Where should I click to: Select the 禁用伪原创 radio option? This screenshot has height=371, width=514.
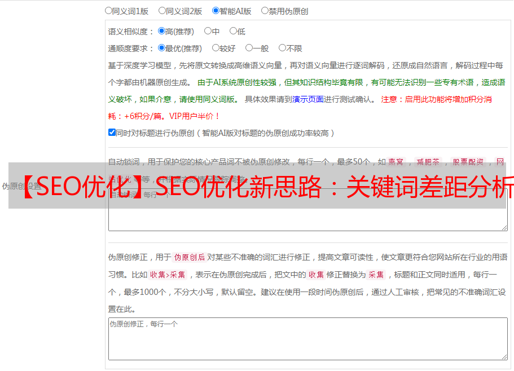[265, 11]
